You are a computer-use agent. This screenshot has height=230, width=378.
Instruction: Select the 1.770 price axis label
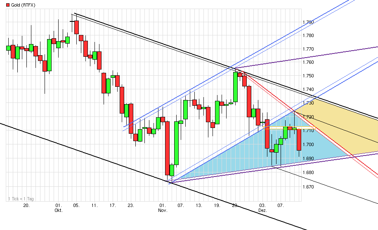click(308, 49)
